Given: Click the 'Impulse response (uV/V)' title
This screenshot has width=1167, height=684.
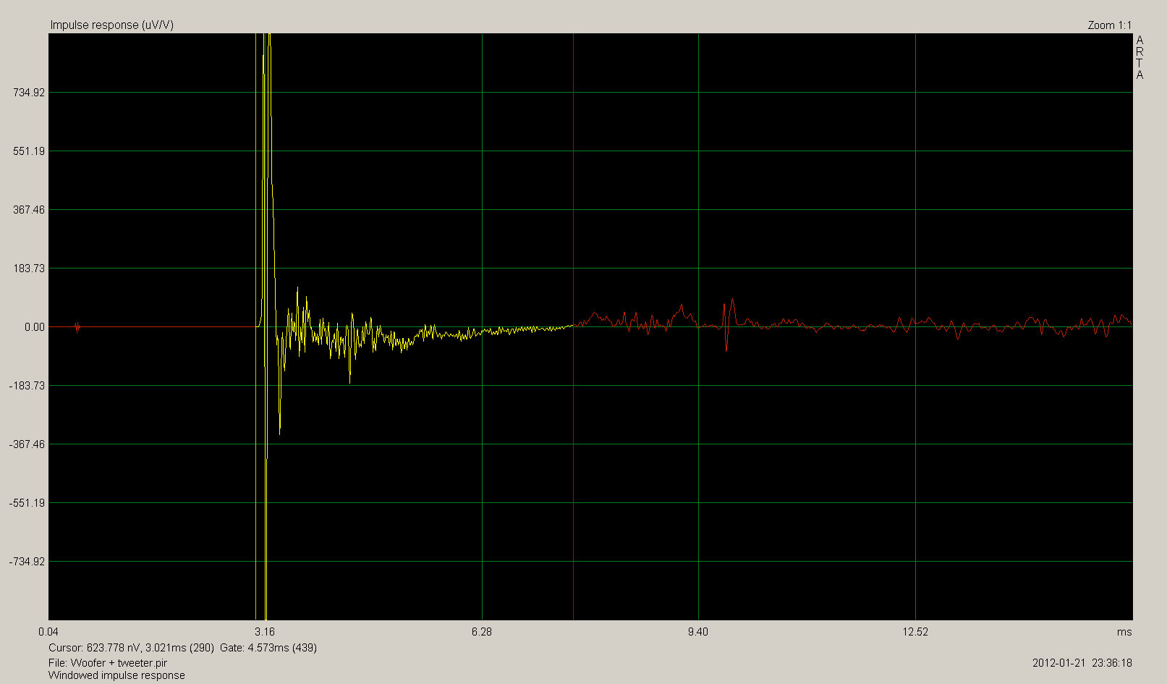Looking at the screenshot, I should pos(111,25).
